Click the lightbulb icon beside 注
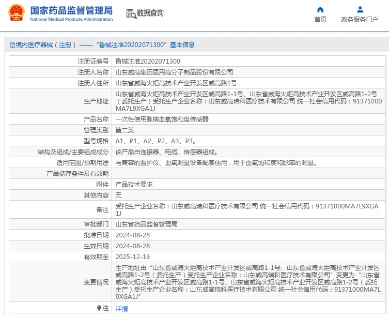Image resolution: width=389 pixels, height=317 pixels. (x=99, y=308)
